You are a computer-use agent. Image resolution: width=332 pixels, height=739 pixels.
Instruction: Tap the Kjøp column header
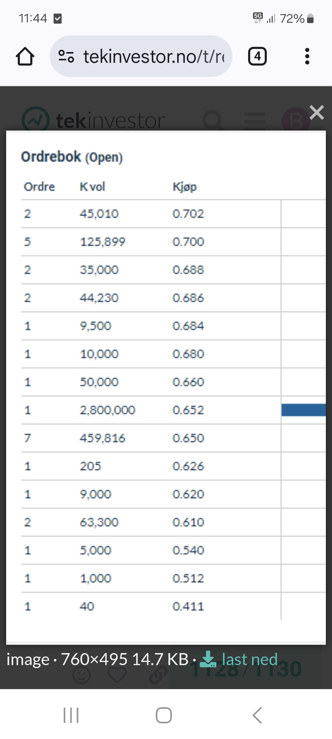pyautogui.click(x=184, y=187)
